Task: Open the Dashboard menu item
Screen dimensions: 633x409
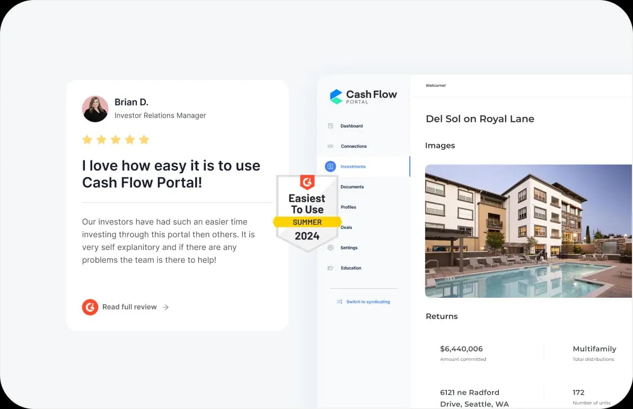Action: click(x=351, y=126)
